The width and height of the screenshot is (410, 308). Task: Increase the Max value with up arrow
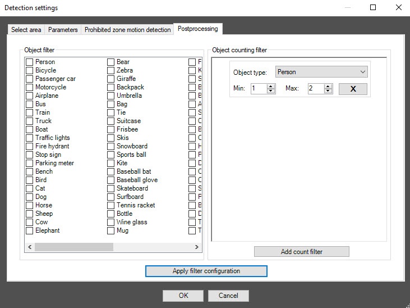pos(329,86)
